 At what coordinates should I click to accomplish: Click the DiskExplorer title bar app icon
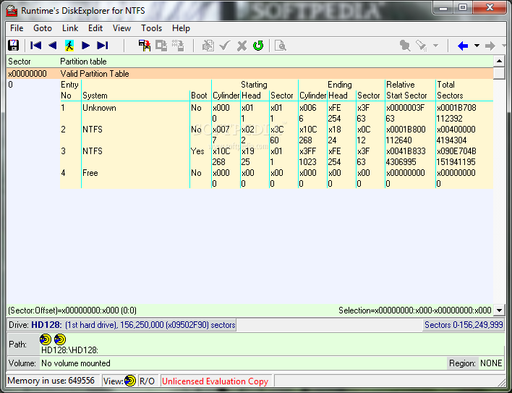pos(12,10)
